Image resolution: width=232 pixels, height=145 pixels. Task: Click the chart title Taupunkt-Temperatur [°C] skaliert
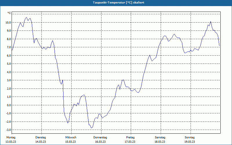pos(119,3)
